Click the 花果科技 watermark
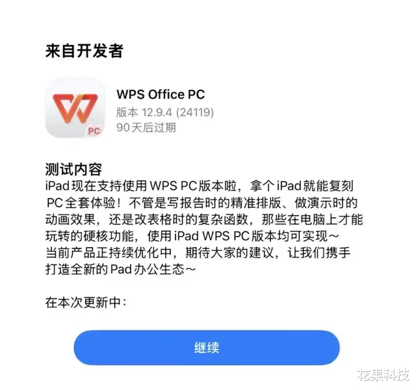The height and width of the screenshot is (390, 416). 383,375
